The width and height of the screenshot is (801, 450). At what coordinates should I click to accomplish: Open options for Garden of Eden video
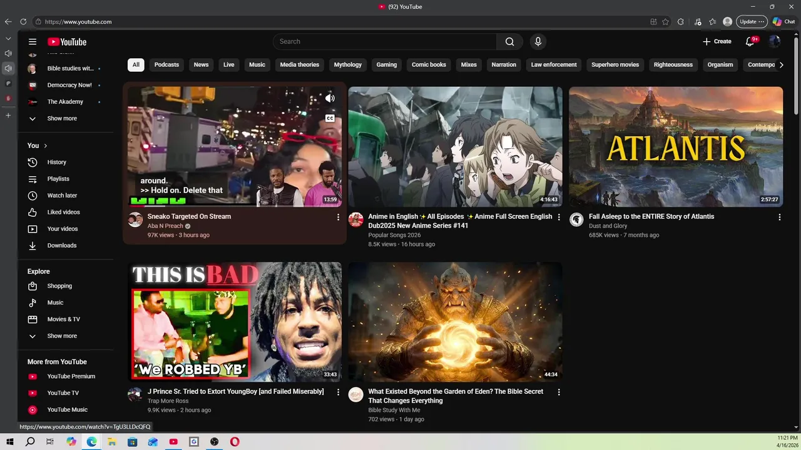559,392
